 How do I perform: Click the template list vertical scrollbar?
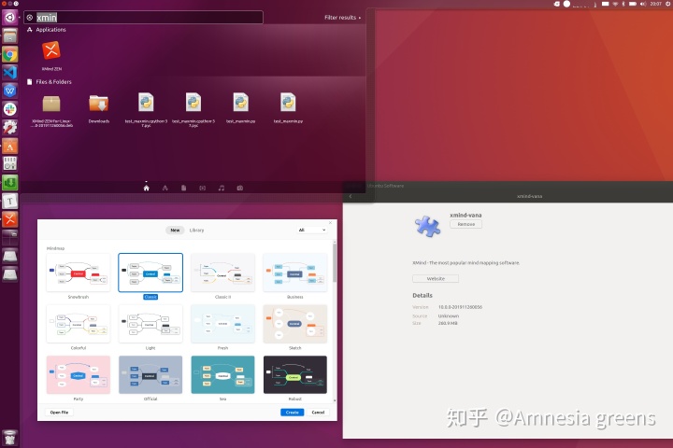point(335,261)
